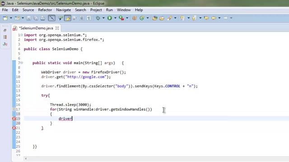
Task: Expand dropdown next to External Tools icon
Action: click(127, 18)
